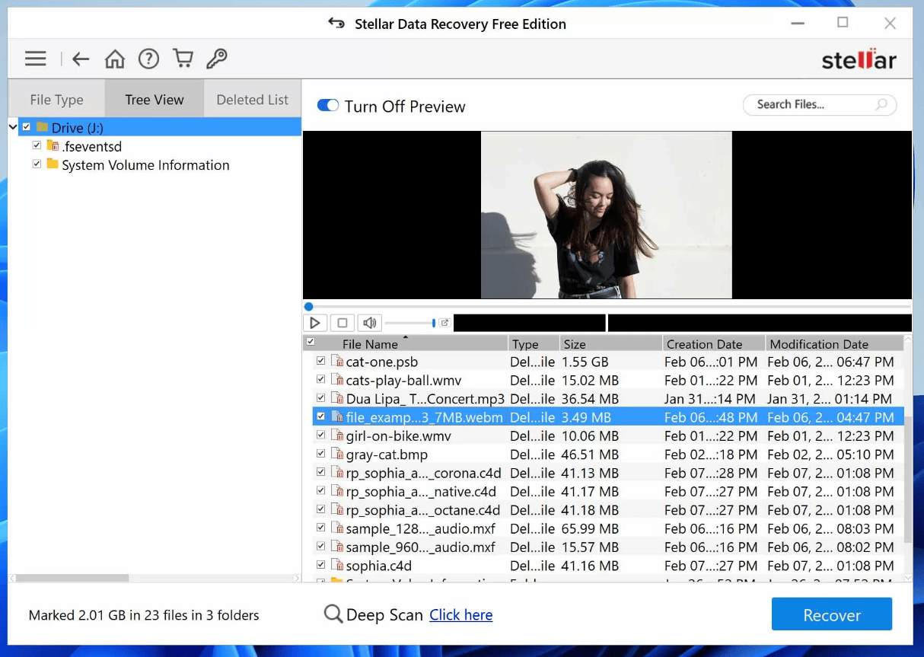Click the .fseventsd folder icon
This screenshot has width=924, height=657.
tap(53, 145)
